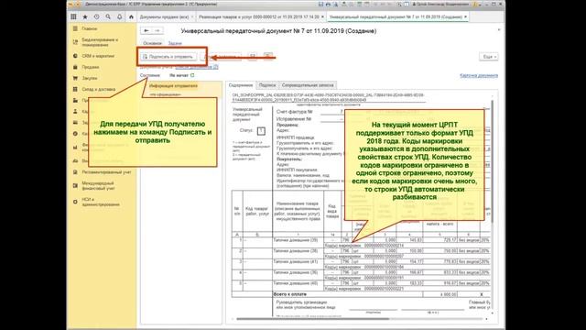Screen dimensions: 586x330
Task: Click the print icon in title bar
Action: pyautogui.click(x=328, y=4)
